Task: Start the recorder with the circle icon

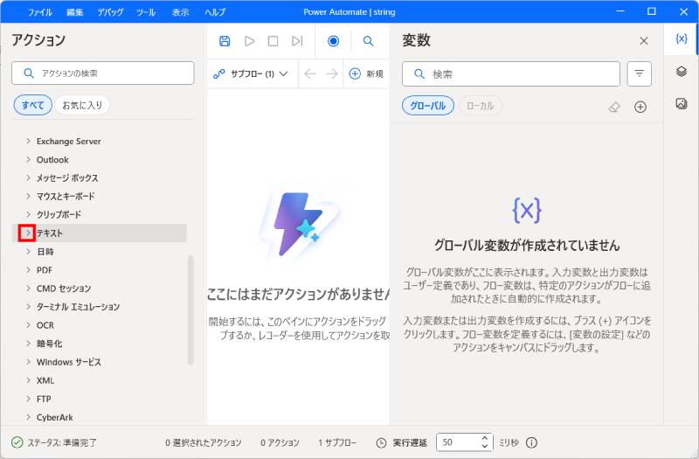Action: (x=333, y=41)
